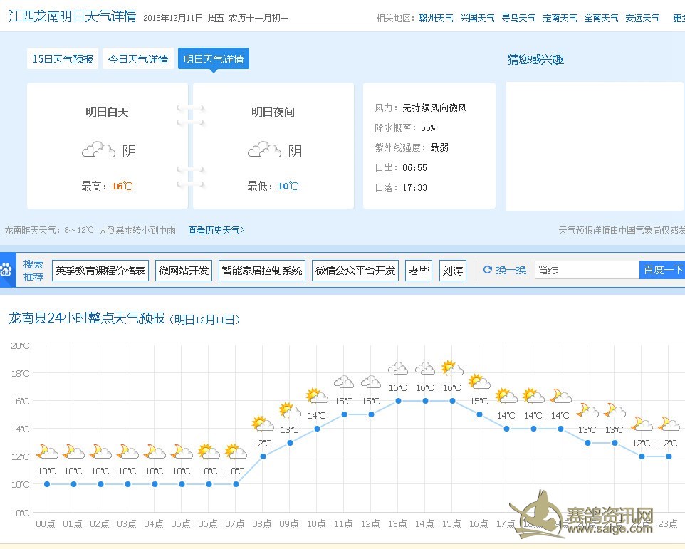
Task: Click the 英孚教育课程价格表 suggested search
Action: click(x=100, y=271)
